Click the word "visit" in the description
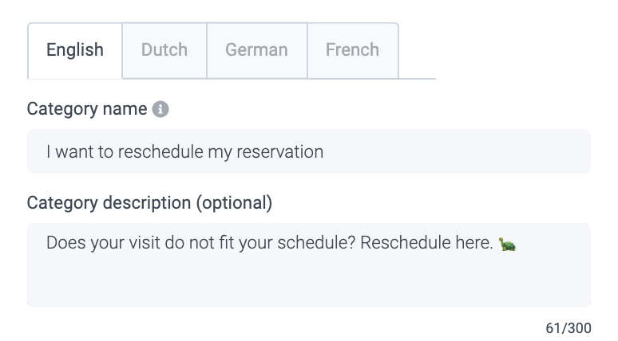Screen dimensions: 618x341 pos(142,243)
